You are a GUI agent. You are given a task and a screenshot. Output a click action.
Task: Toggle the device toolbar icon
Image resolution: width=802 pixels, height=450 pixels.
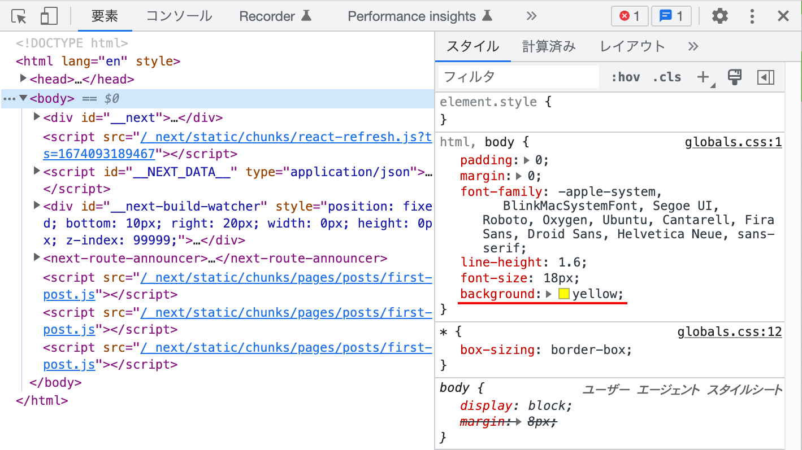point(49,16)
